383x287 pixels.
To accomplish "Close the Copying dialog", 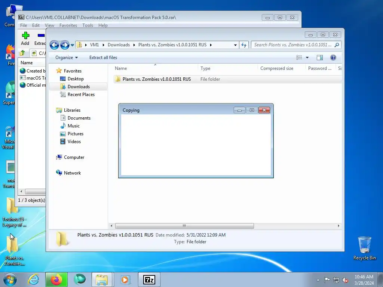I will [264, 110].
